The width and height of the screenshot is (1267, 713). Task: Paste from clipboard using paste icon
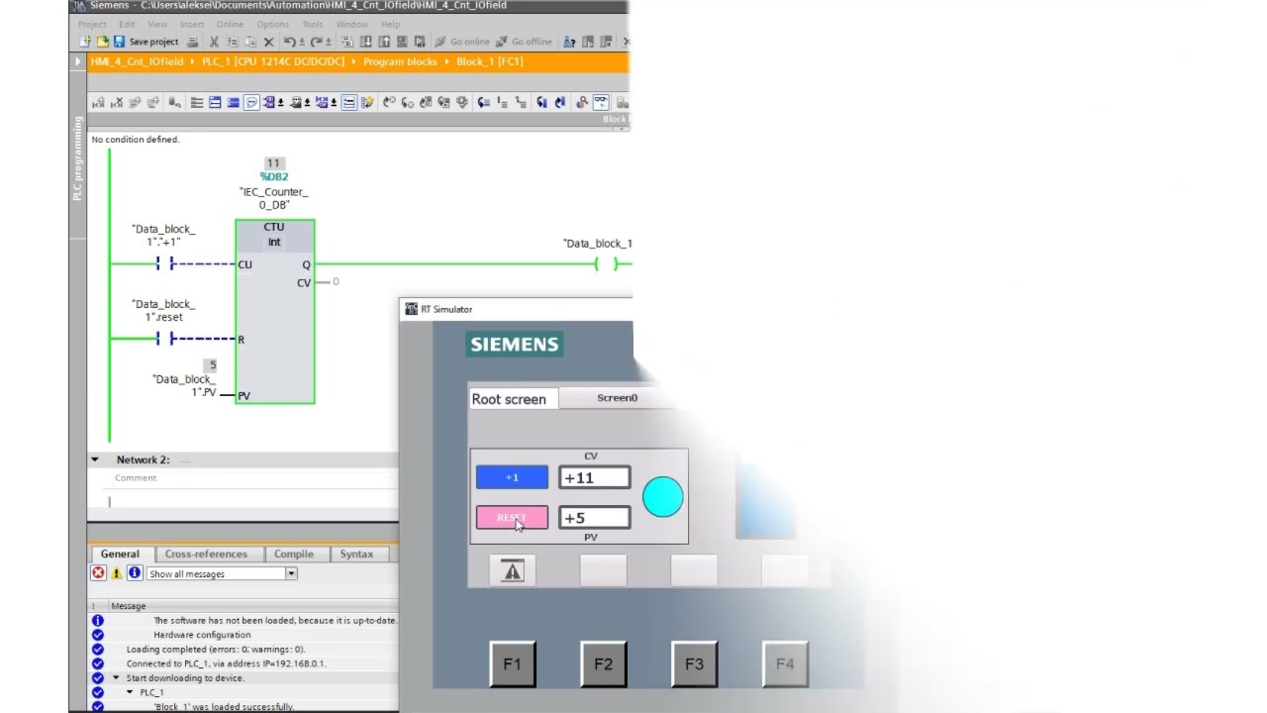(249, 42)
